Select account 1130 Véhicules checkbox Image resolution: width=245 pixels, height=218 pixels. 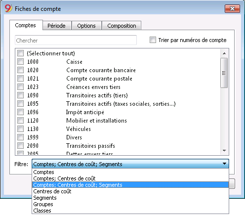21,129
